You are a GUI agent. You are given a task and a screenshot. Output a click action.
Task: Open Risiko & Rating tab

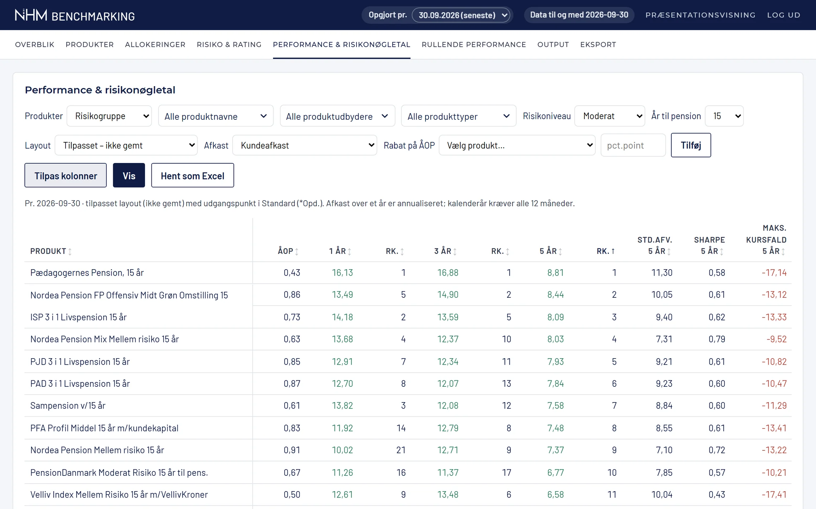coord(229,45)
